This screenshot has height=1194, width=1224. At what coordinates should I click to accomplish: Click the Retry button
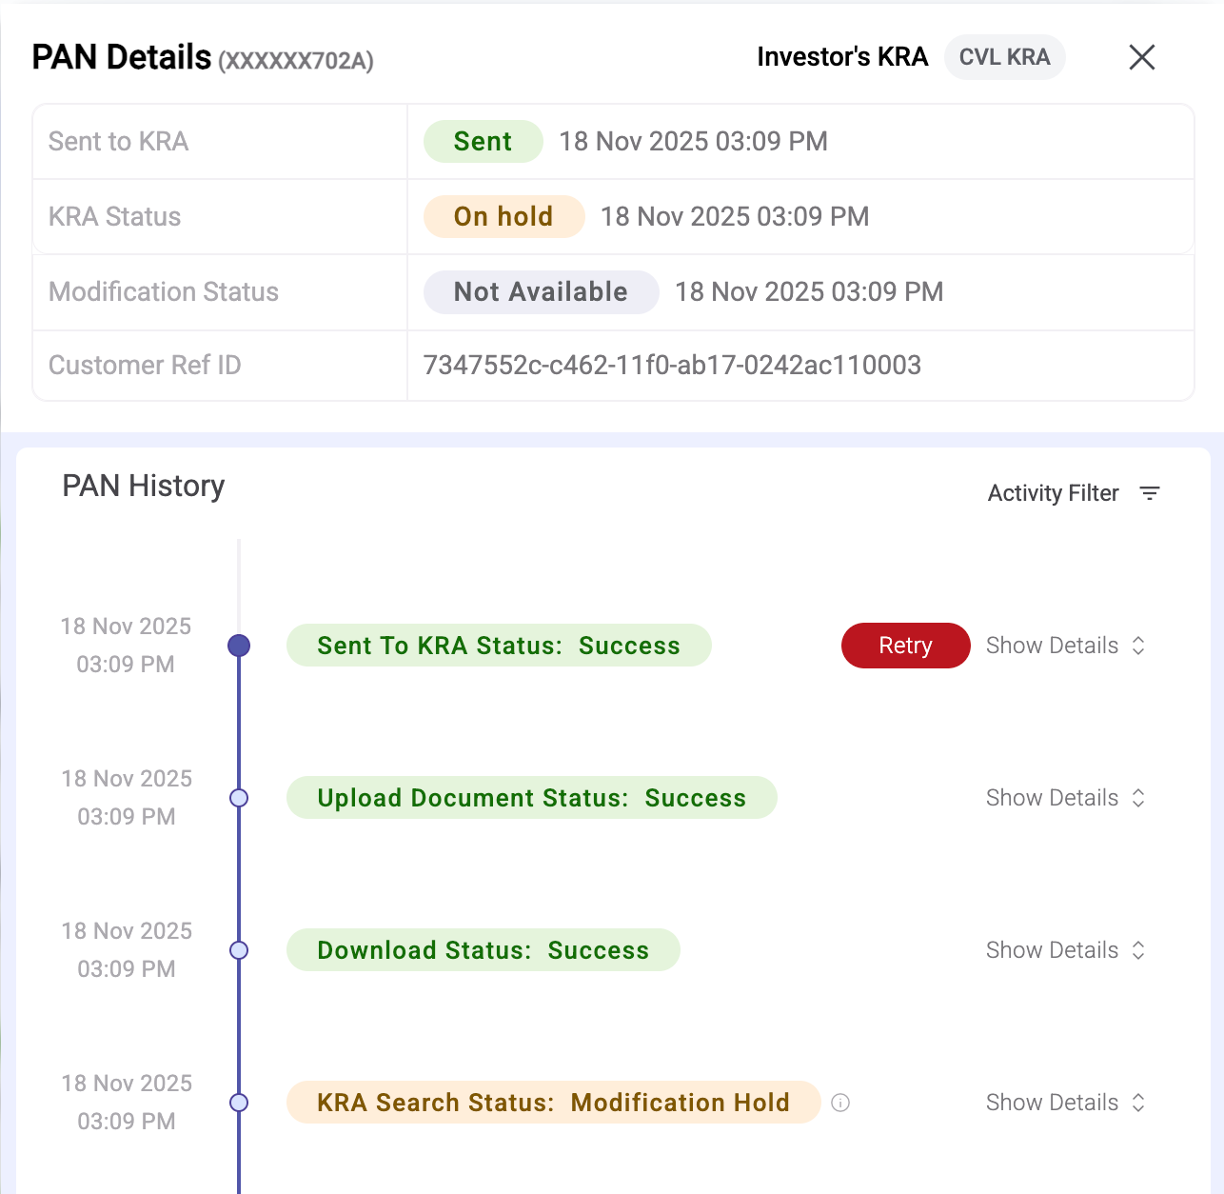click(x=905, y=646)
